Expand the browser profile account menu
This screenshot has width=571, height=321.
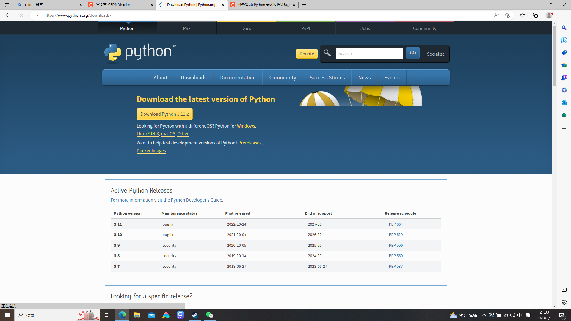pyautogui.click(x=549, y=15)
